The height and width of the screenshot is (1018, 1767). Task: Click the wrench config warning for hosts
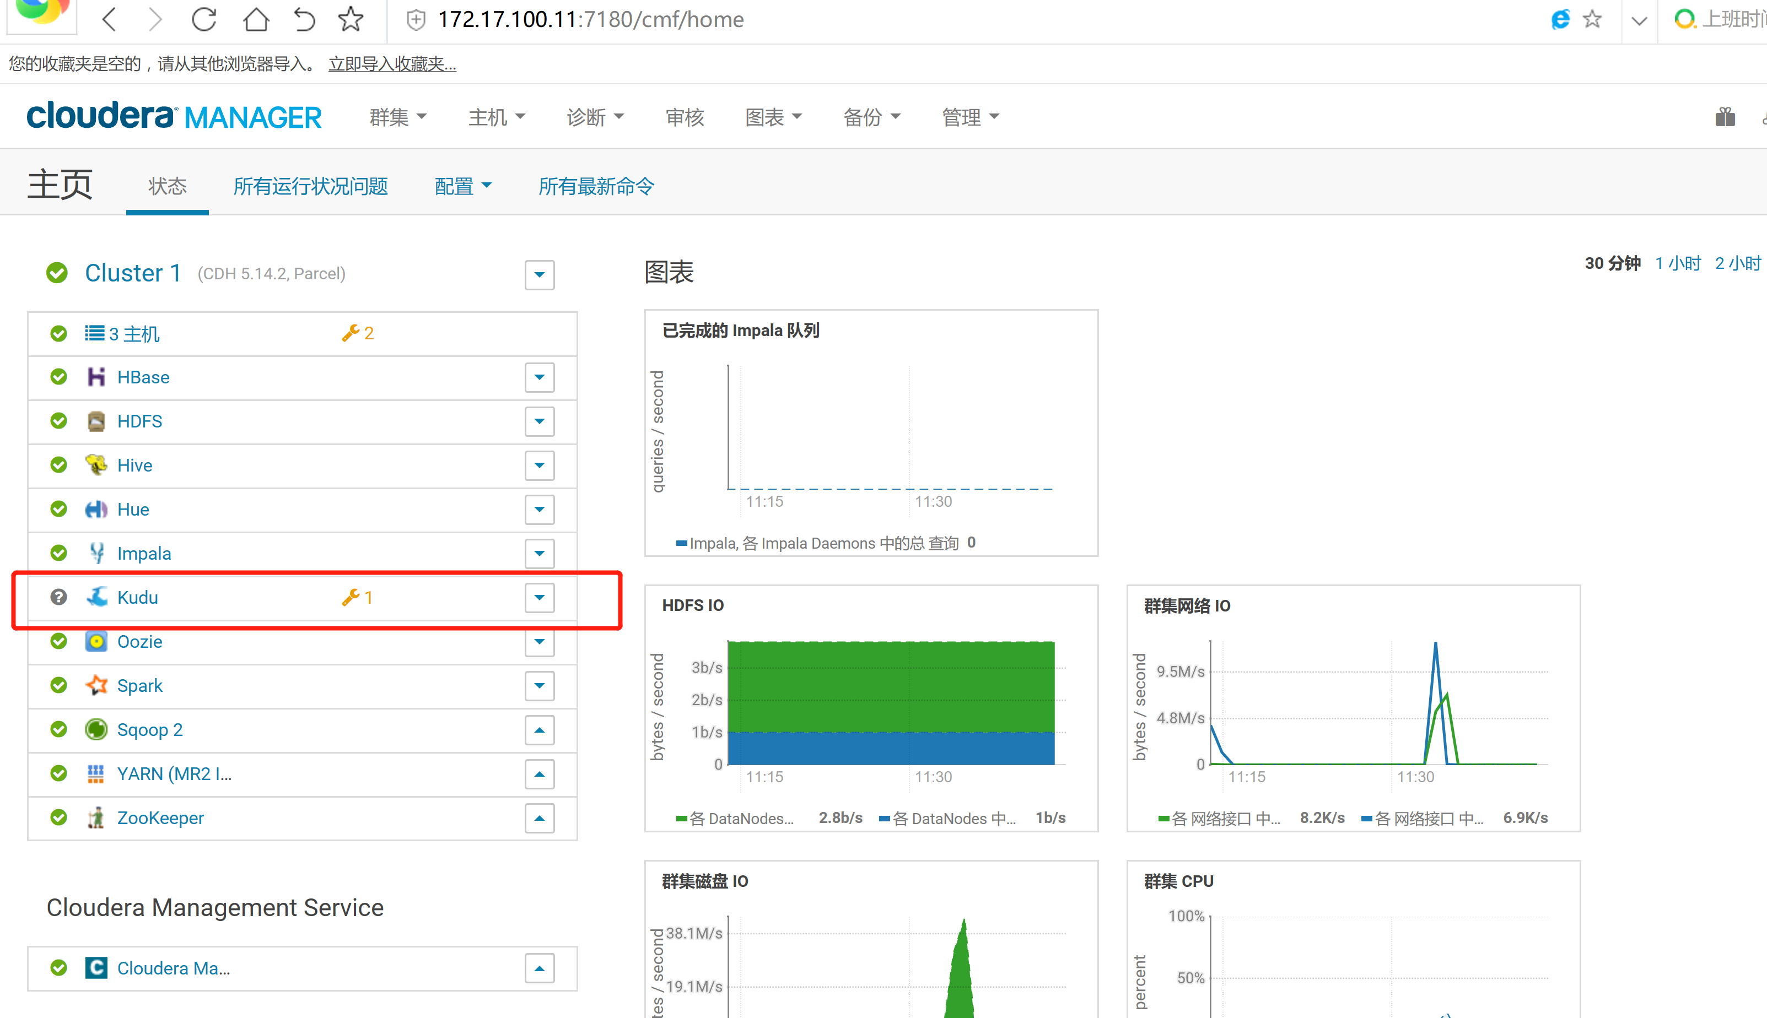pos(358,333)
